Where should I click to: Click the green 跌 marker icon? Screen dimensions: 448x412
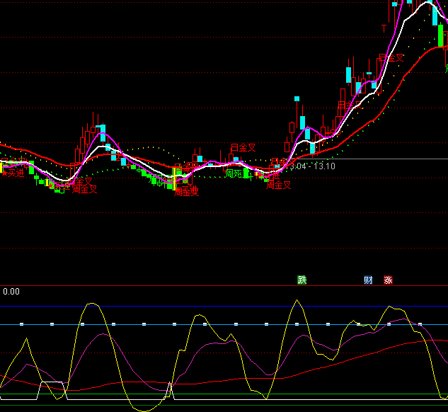pyautogui.click(x=302, y=280)
